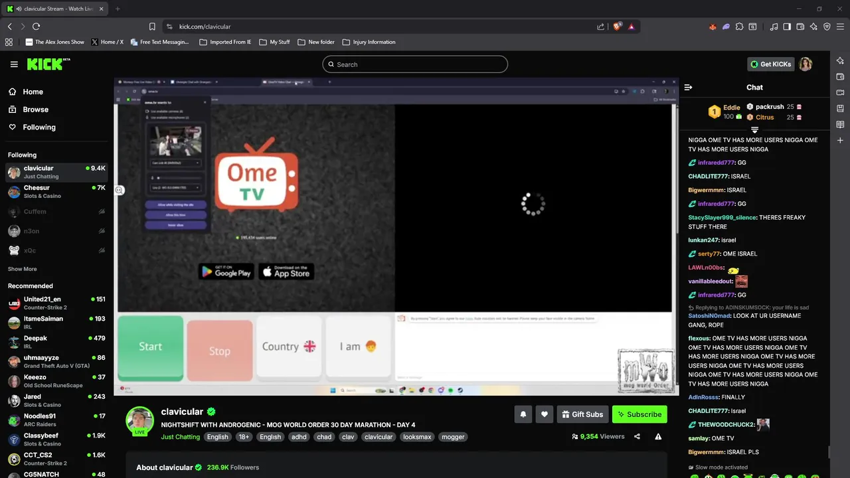
Task: Collapse Kick sidebar with hamburger icon
Action: [14, 64]
